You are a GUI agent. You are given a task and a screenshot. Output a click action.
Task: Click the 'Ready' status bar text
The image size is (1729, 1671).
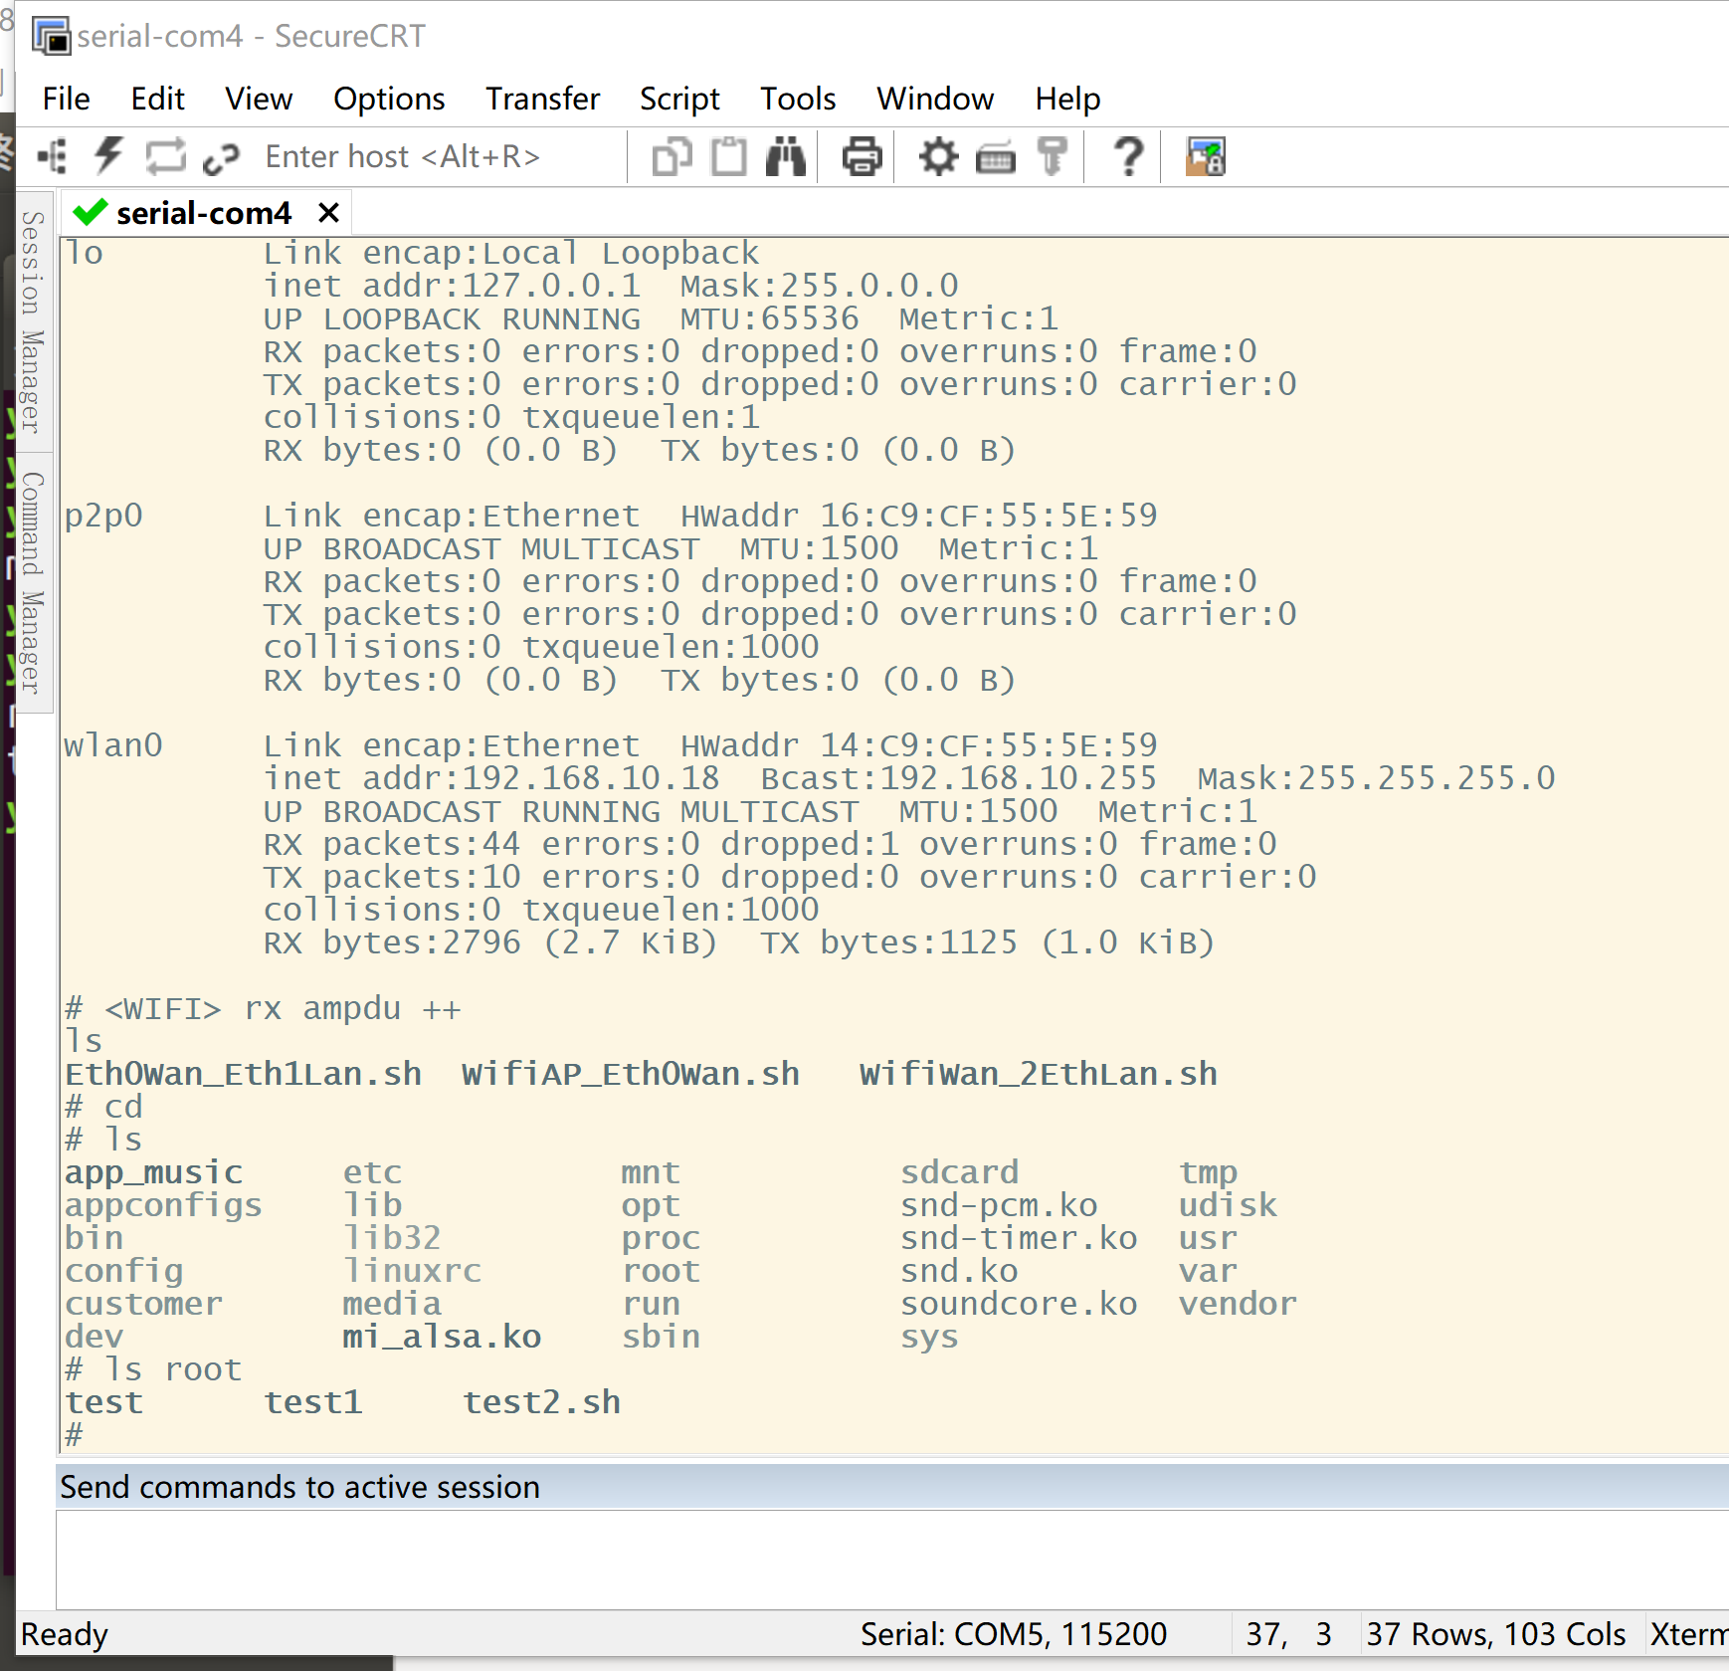pos(65,1634)
